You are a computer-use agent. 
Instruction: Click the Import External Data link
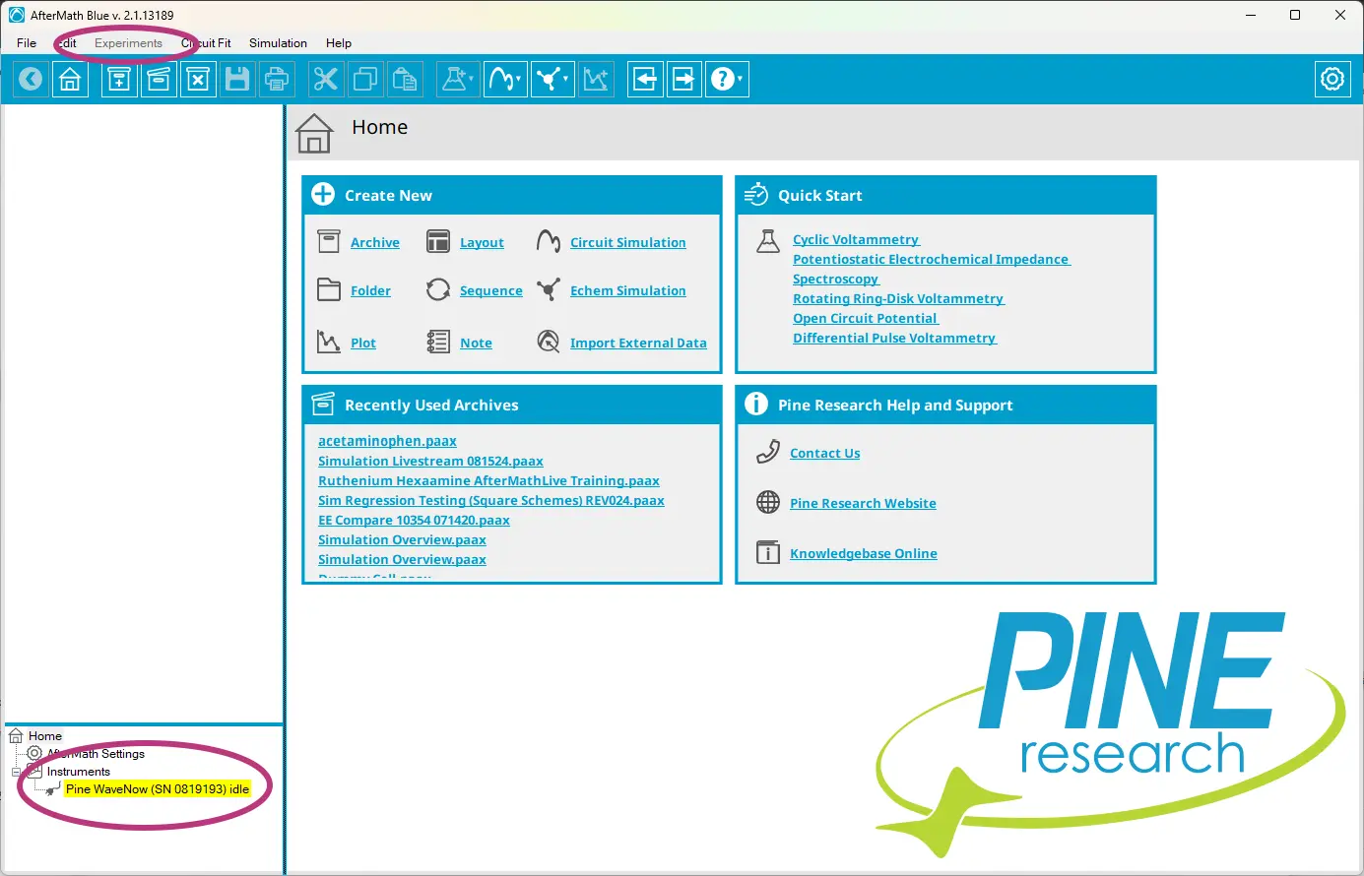[x=638, y=343]
